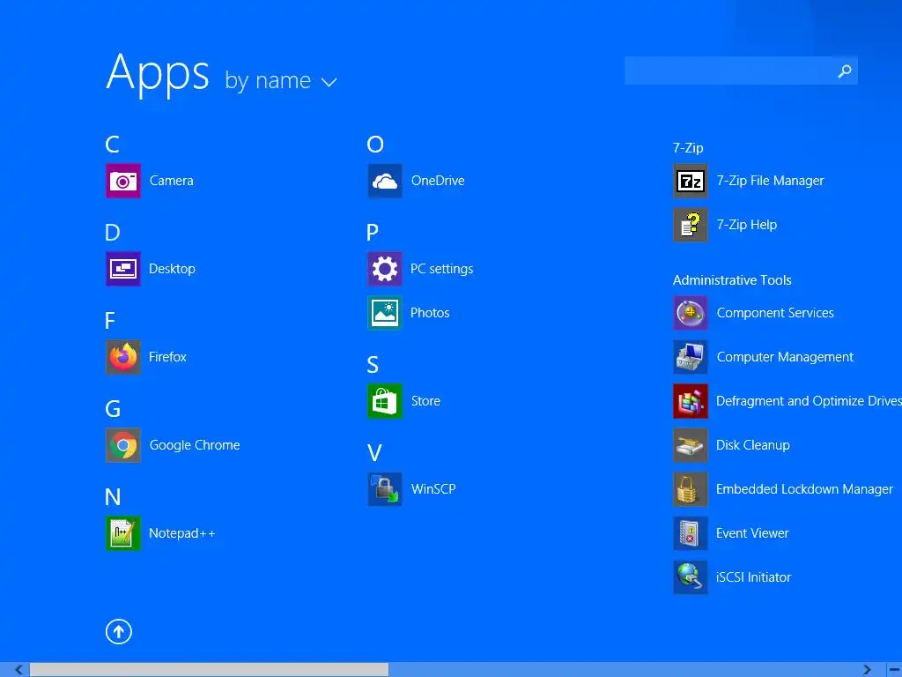
Task: Click the up arrow to Start screen
Action: click(119, 631)
